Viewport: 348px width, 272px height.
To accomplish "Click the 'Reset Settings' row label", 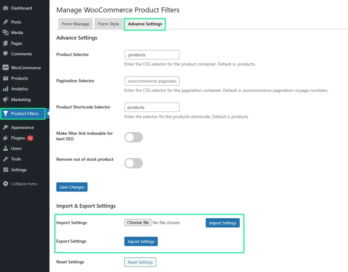I will click(x=70, y=262).
